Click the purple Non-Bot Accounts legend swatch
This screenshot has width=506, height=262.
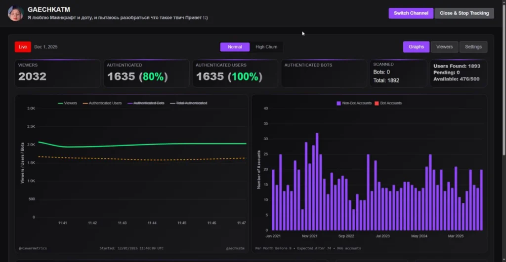tap(339, 103)
